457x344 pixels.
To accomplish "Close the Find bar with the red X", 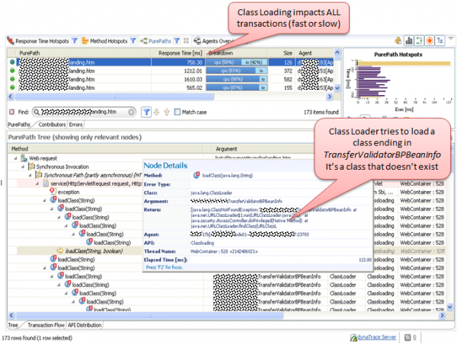I will 11,112.
